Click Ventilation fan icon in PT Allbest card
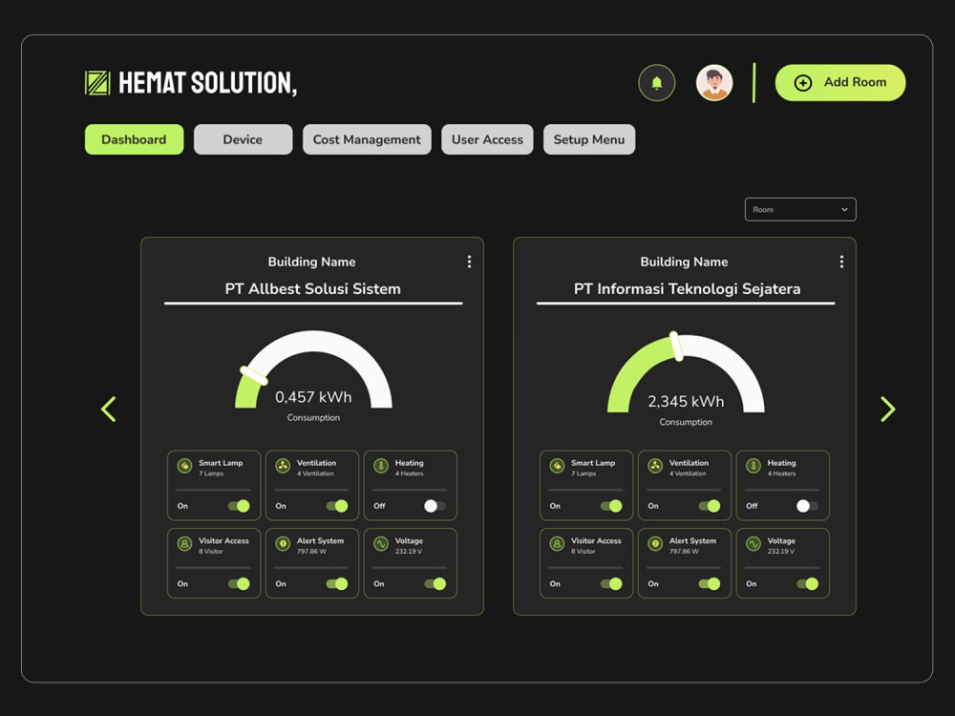This screenshot has height=716, width=955. pos(283,467)
